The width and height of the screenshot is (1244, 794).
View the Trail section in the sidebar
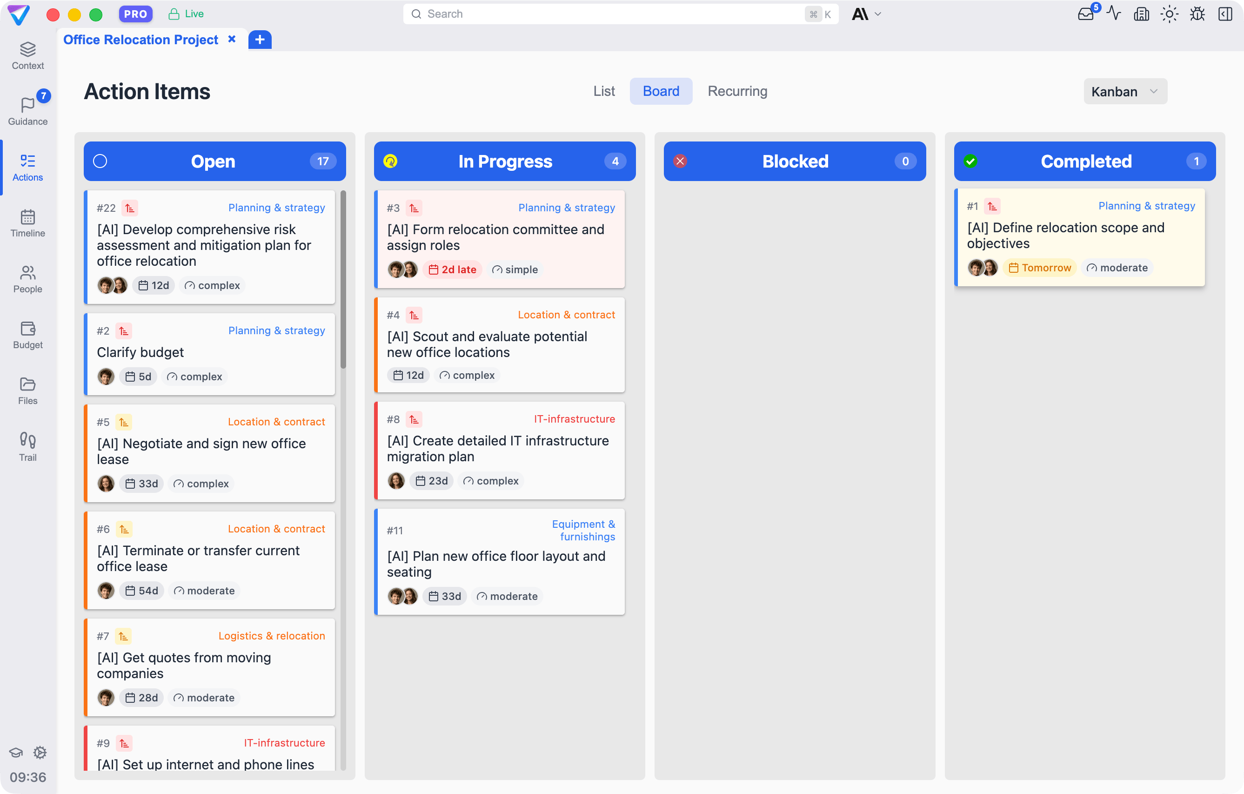(x=27, y=445)
